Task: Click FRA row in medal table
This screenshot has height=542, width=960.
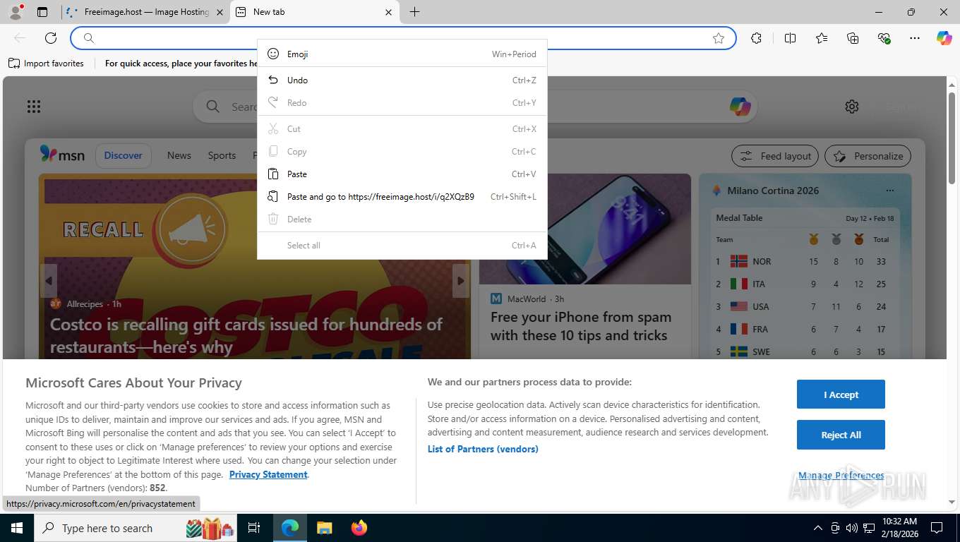Action: pos(805,329)
